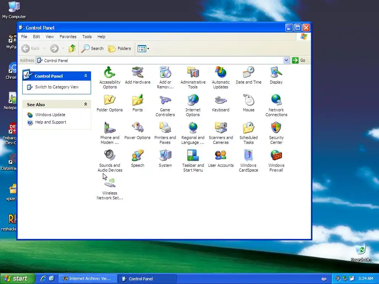This screenshot has width=379, height=284.
Task: Open Add Hardware wizard icon
Action: click(138, 72)
